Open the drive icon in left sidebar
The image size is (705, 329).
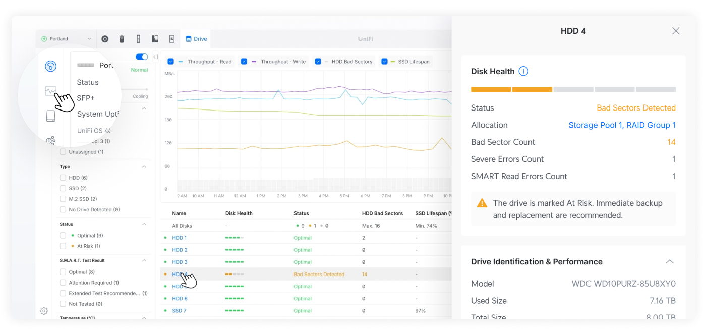tap(50, 116)
